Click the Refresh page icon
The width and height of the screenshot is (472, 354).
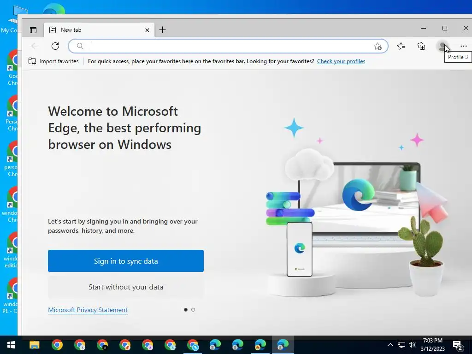point(55,46)
